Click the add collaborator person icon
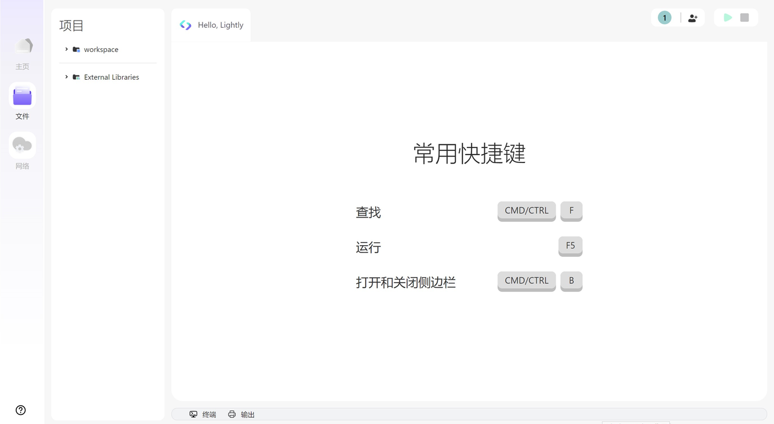Viewport: 774px width, 424px height. pos(692,18)
